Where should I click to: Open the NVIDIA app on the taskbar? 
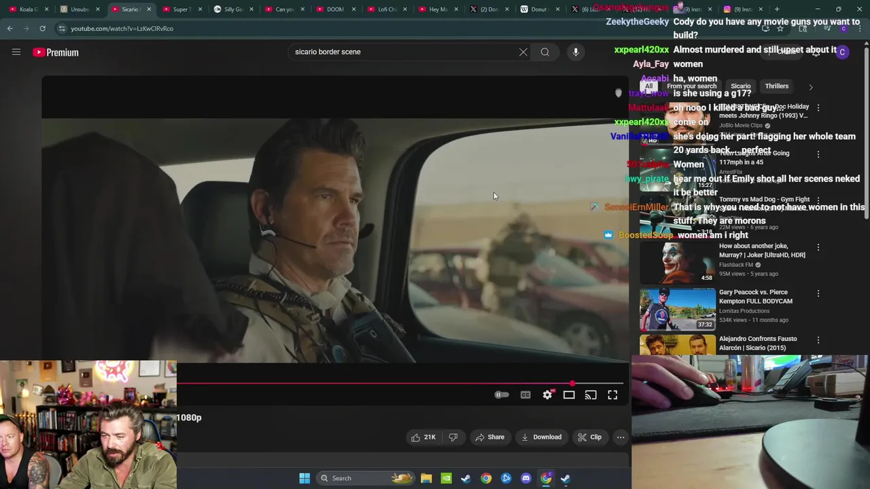[x=446, y=478]
